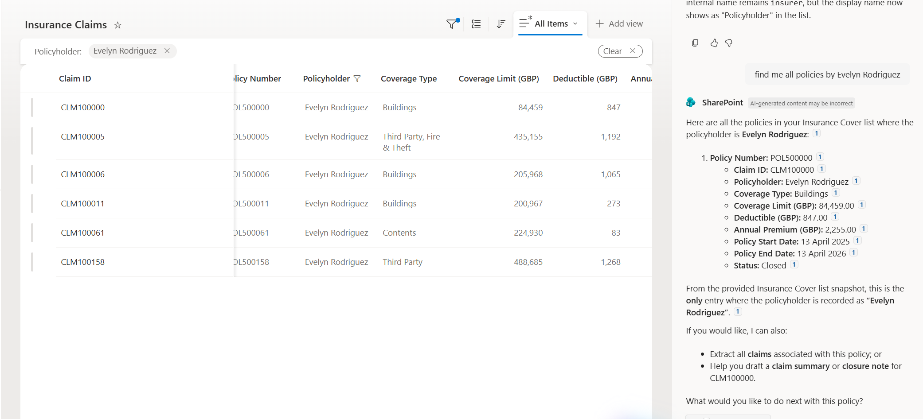923x419 pixels.
Task: Select row CLM100000
Action: pyautogui.click(x=32, y=108)
